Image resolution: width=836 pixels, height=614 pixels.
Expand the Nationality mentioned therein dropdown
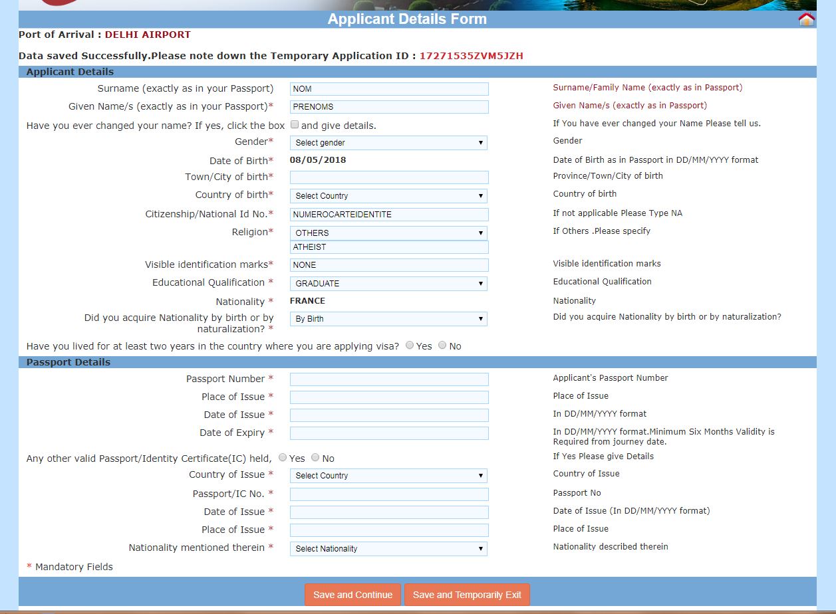pos(388,548)
